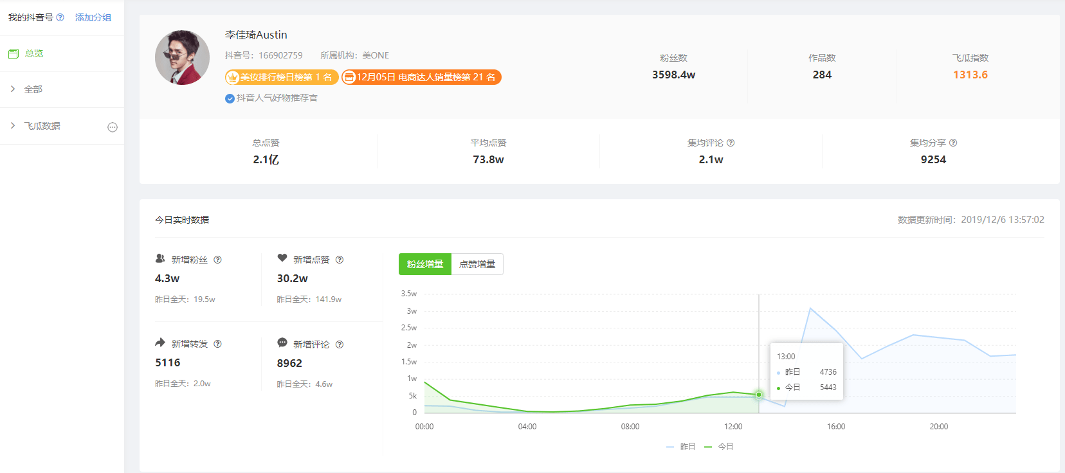Click the 集均分享 value 9254

933,159
